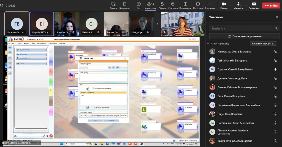Select the Створити новий клас radio button

93,107
